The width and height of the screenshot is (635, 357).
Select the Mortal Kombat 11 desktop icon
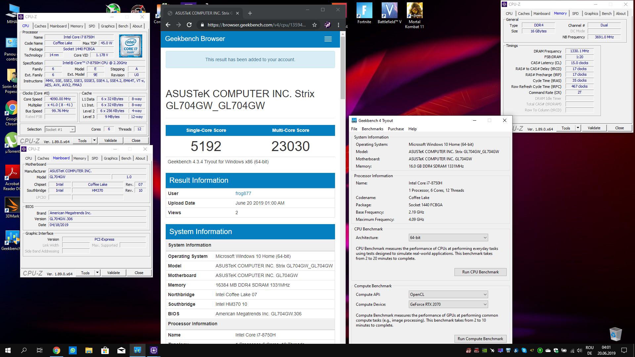pos(414,16)
